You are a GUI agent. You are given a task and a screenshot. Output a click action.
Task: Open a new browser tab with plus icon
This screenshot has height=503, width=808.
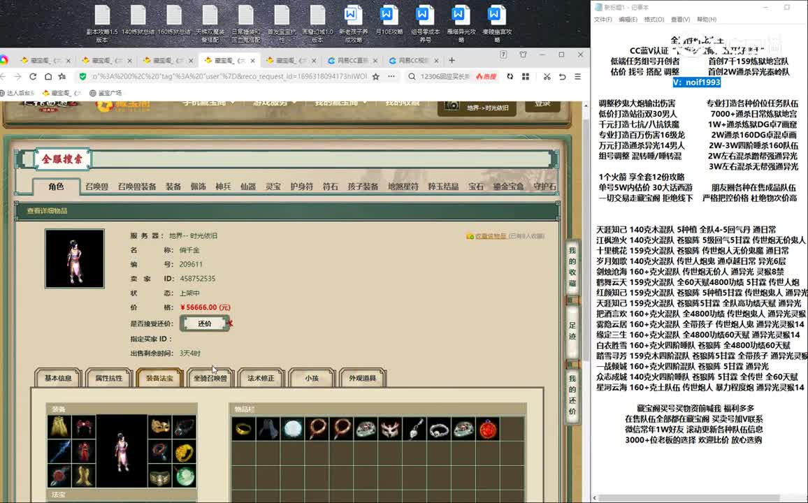(x=452, y=60)
